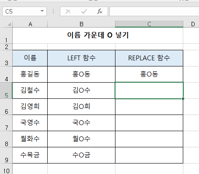Select the cell containing 수목금

[x=30, y=155]
